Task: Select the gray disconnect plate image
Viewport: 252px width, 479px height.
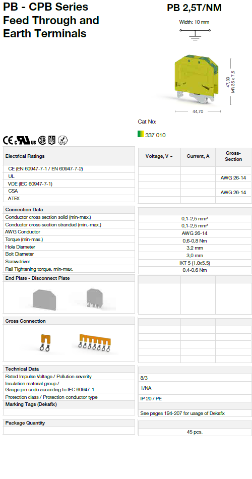Action: click(94, 297)
